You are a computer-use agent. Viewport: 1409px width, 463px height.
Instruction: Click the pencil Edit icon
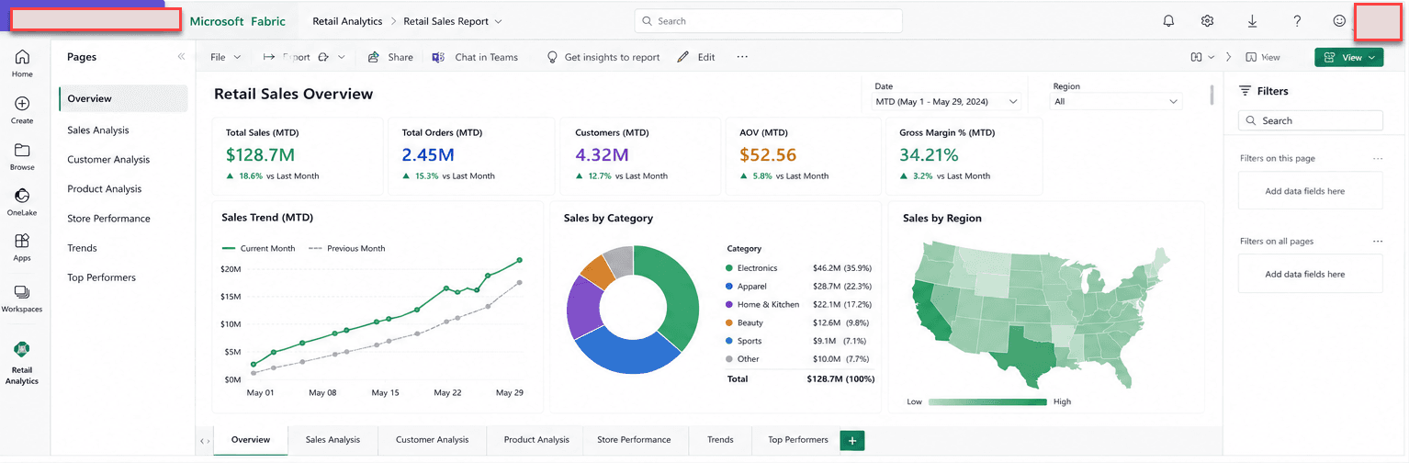coord(682,57)
